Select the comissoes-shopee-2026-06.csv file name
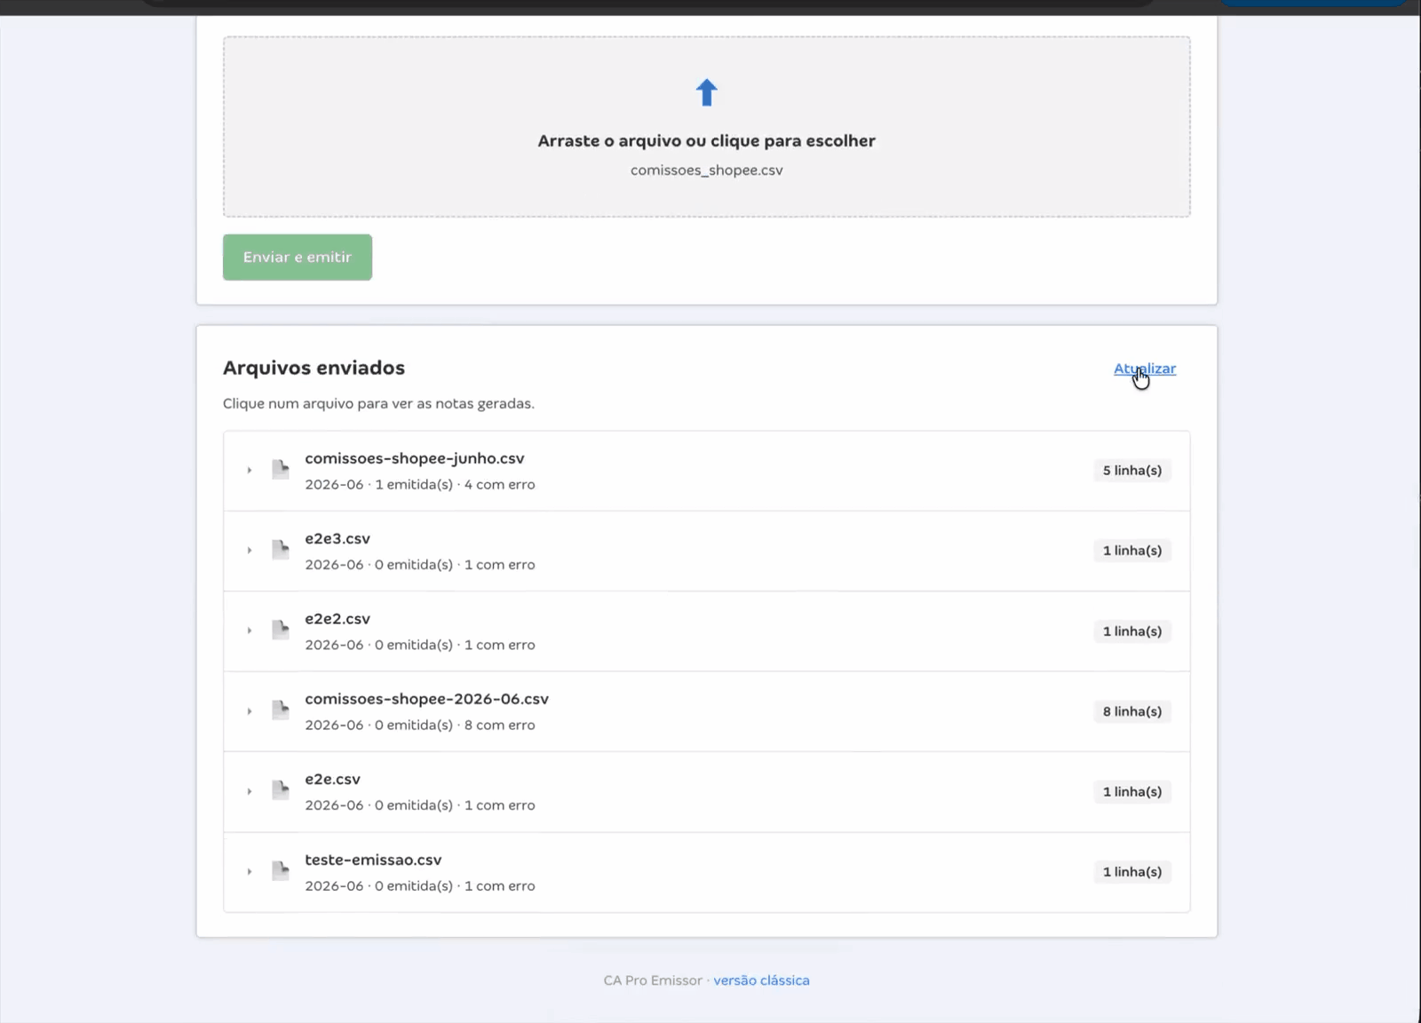The height and width of the screenshot is (1023, 1421). pyautogui.click(x=427, y=699)
